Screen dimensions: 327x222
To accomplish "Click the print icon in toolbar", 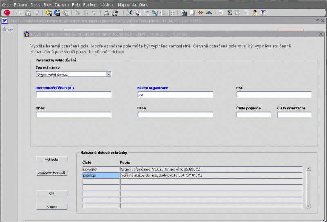I will coord(106,13).
